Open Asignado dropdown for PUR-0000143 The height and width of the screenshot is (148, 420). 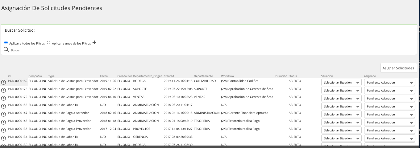[x=390, y=123]
